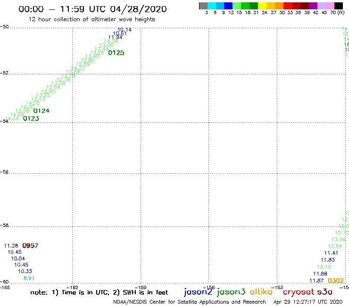Screen dimensions: 349x306
Task: Click the 14.34 wave height value
Action: pyautogui.click(x=12, y=119)
